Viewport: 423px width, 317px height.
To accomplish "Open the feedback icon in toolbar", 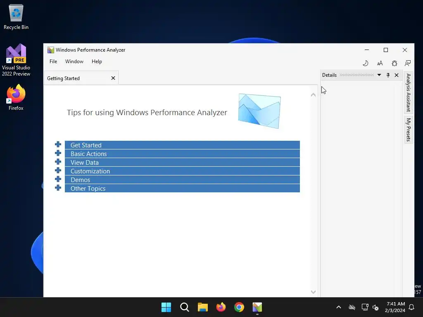I will coord(408,63).
